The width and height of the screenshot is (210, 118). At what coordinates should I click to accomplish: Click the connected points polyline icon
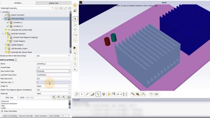coord(143,94)
